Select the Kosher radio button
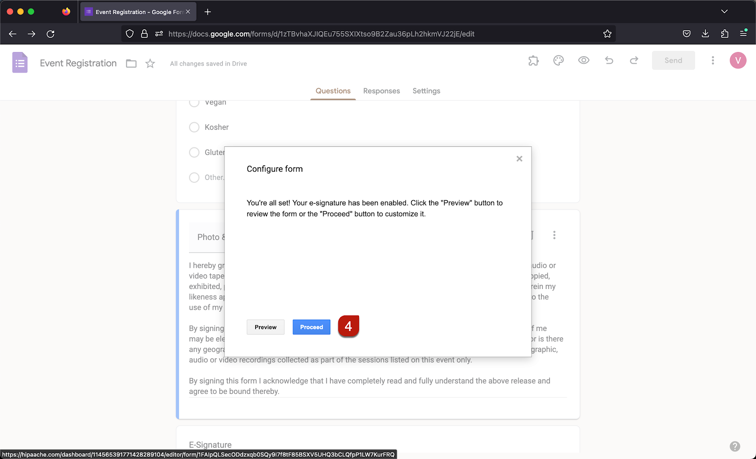The width and height of the screenshot is (756, 459). click(194, 127)
